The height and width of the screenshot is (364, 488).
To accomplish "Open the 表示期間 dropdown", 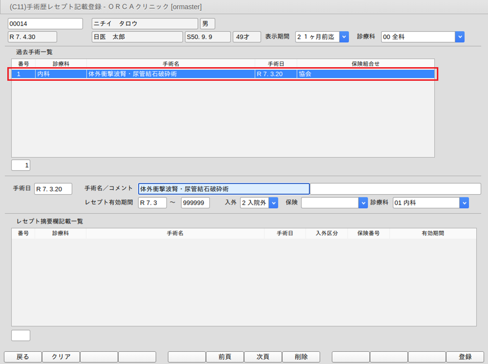I will point(344,37).
